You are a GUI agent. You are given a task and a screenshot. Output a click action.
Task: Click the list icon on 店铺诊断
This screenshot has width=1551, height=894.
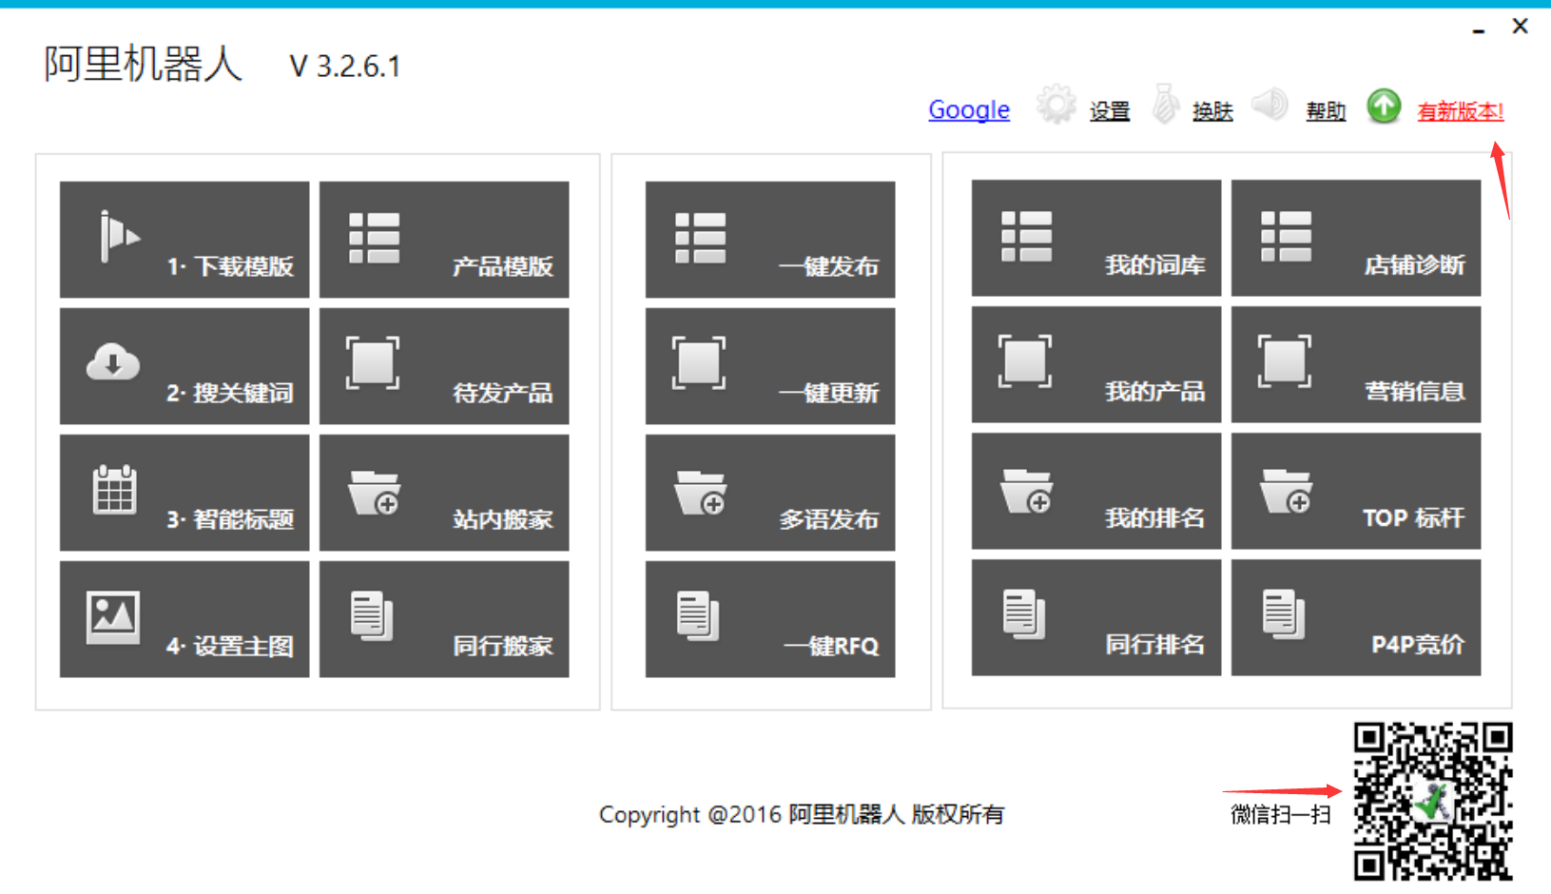1287,236
